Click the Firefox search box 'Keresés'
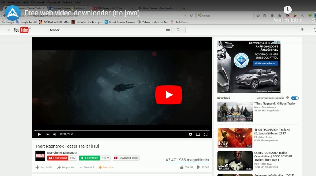 pos(225,15)
